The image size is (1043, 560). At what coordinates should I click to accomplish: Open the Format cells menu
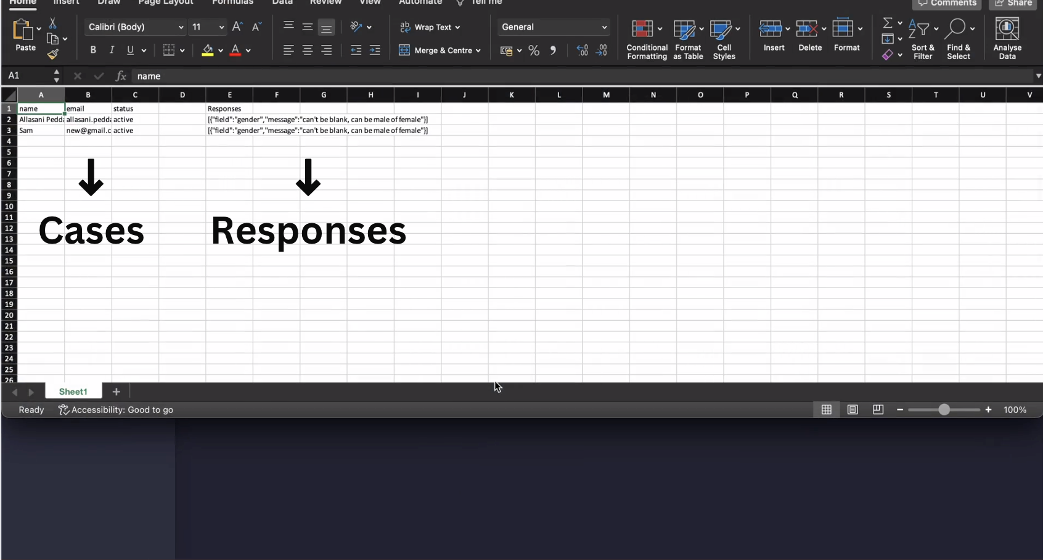click(x=846, y=36)
